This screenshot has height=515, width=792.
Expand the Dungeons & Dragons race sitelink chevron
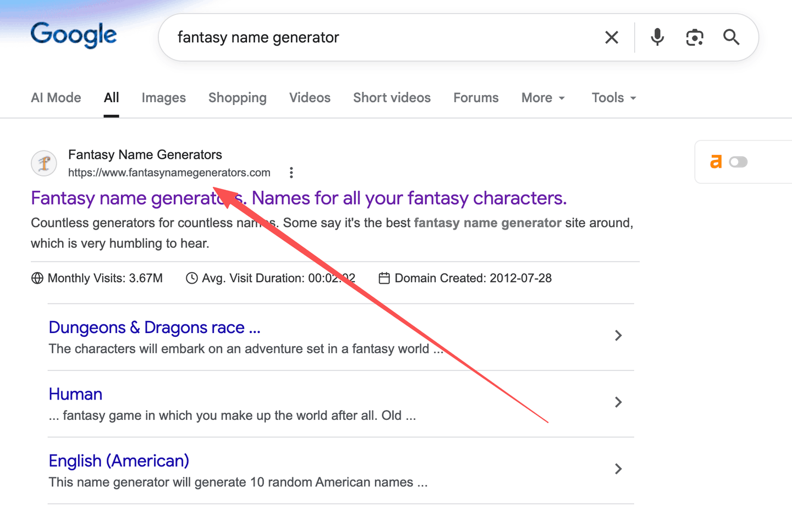click(x=618, y=335)
